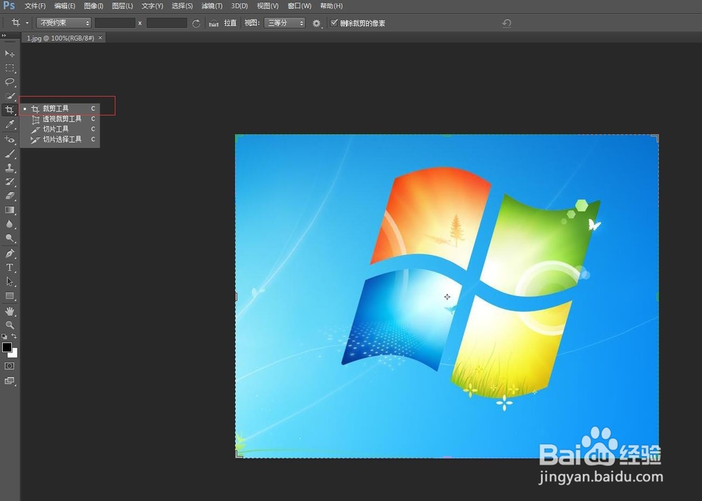Click the reset crop arrow icon
This screenshot has width=702, height=501.
point(507,23)
